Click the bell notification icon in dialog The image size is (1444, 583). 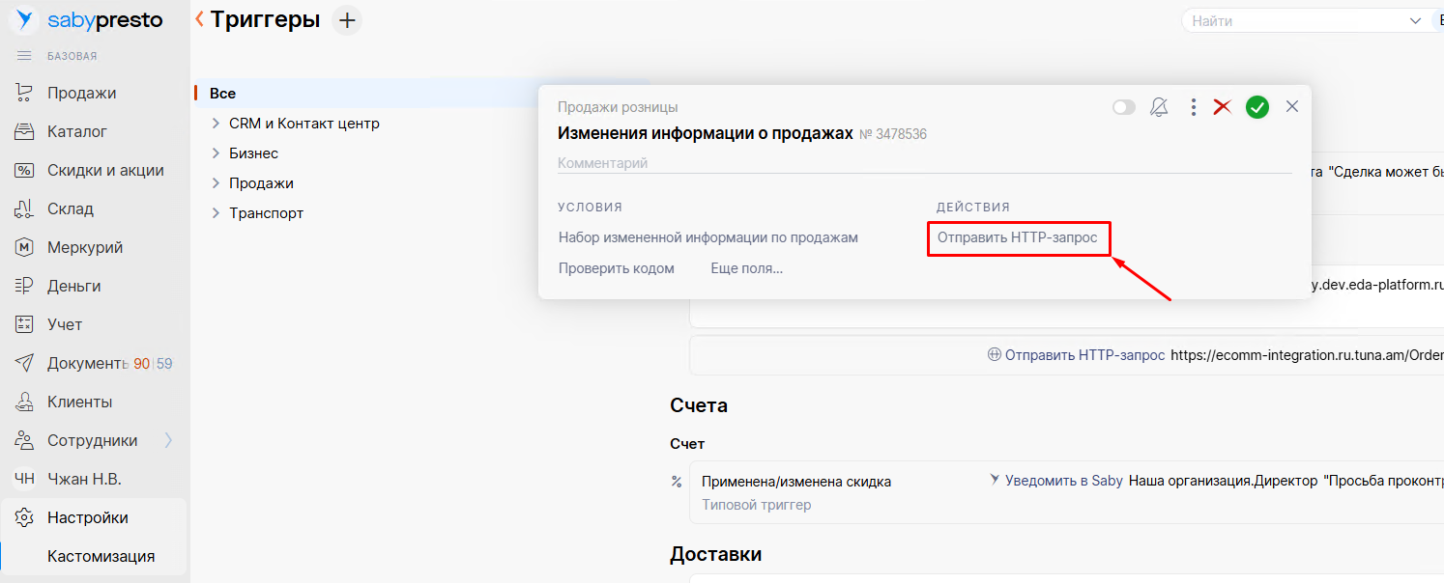[x=1159, y=107]
